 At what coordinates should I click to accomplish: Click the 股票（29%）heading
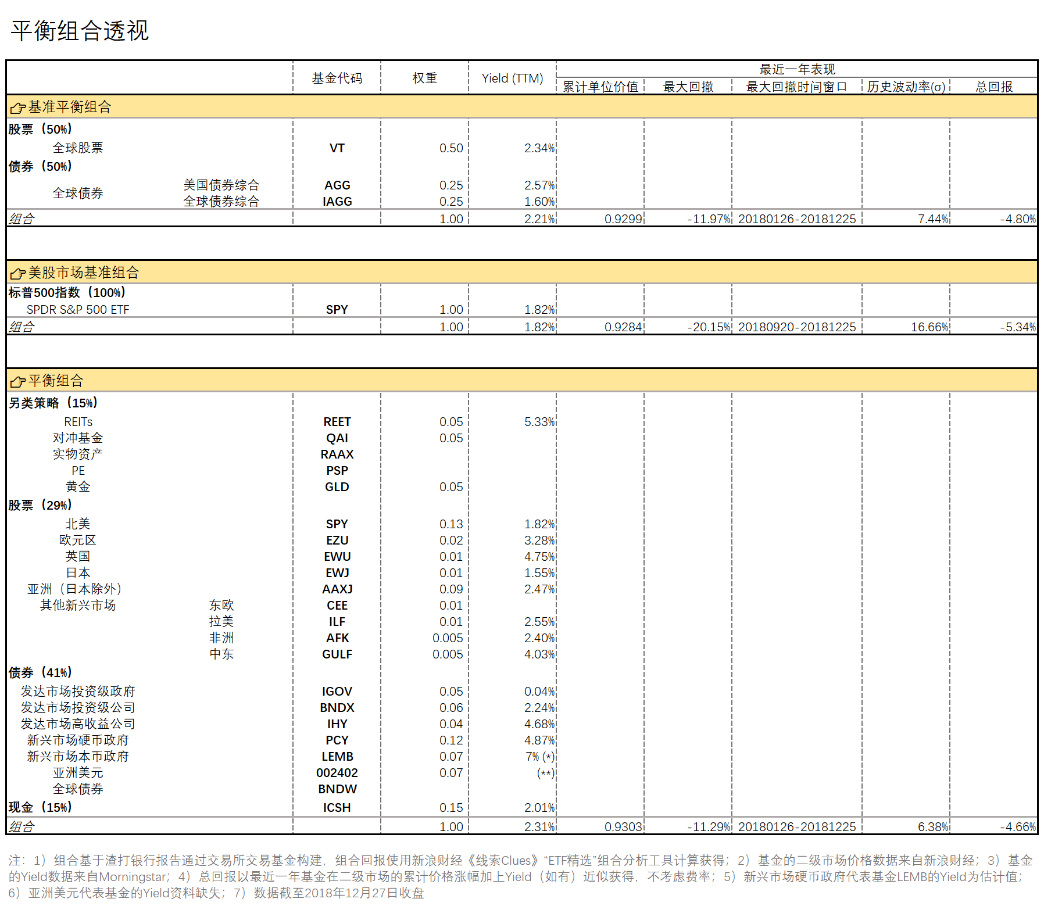[40, 505]
